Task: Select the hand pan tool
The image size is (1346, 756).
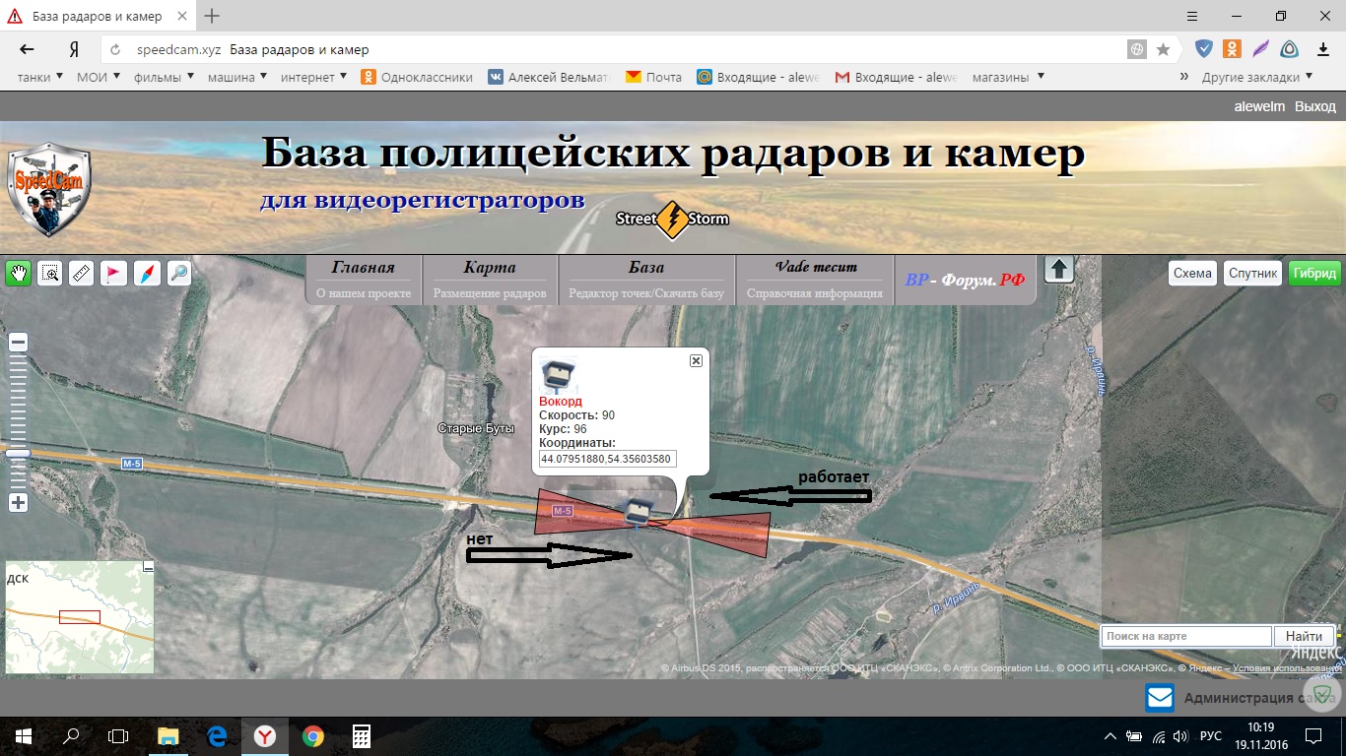Action: click(x=18, y=273)
